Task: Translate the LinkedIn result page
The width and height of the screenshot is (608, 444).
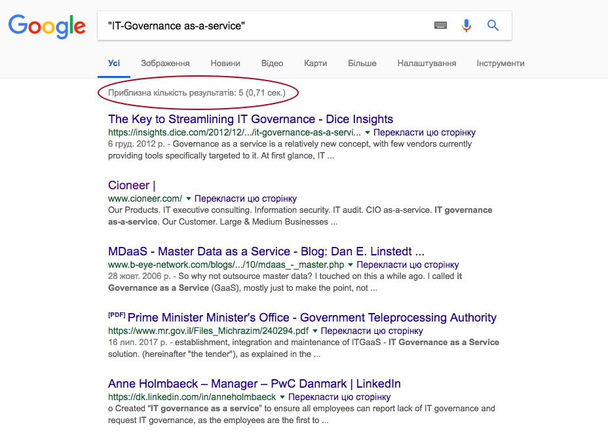Action: (x=339, y=398)
